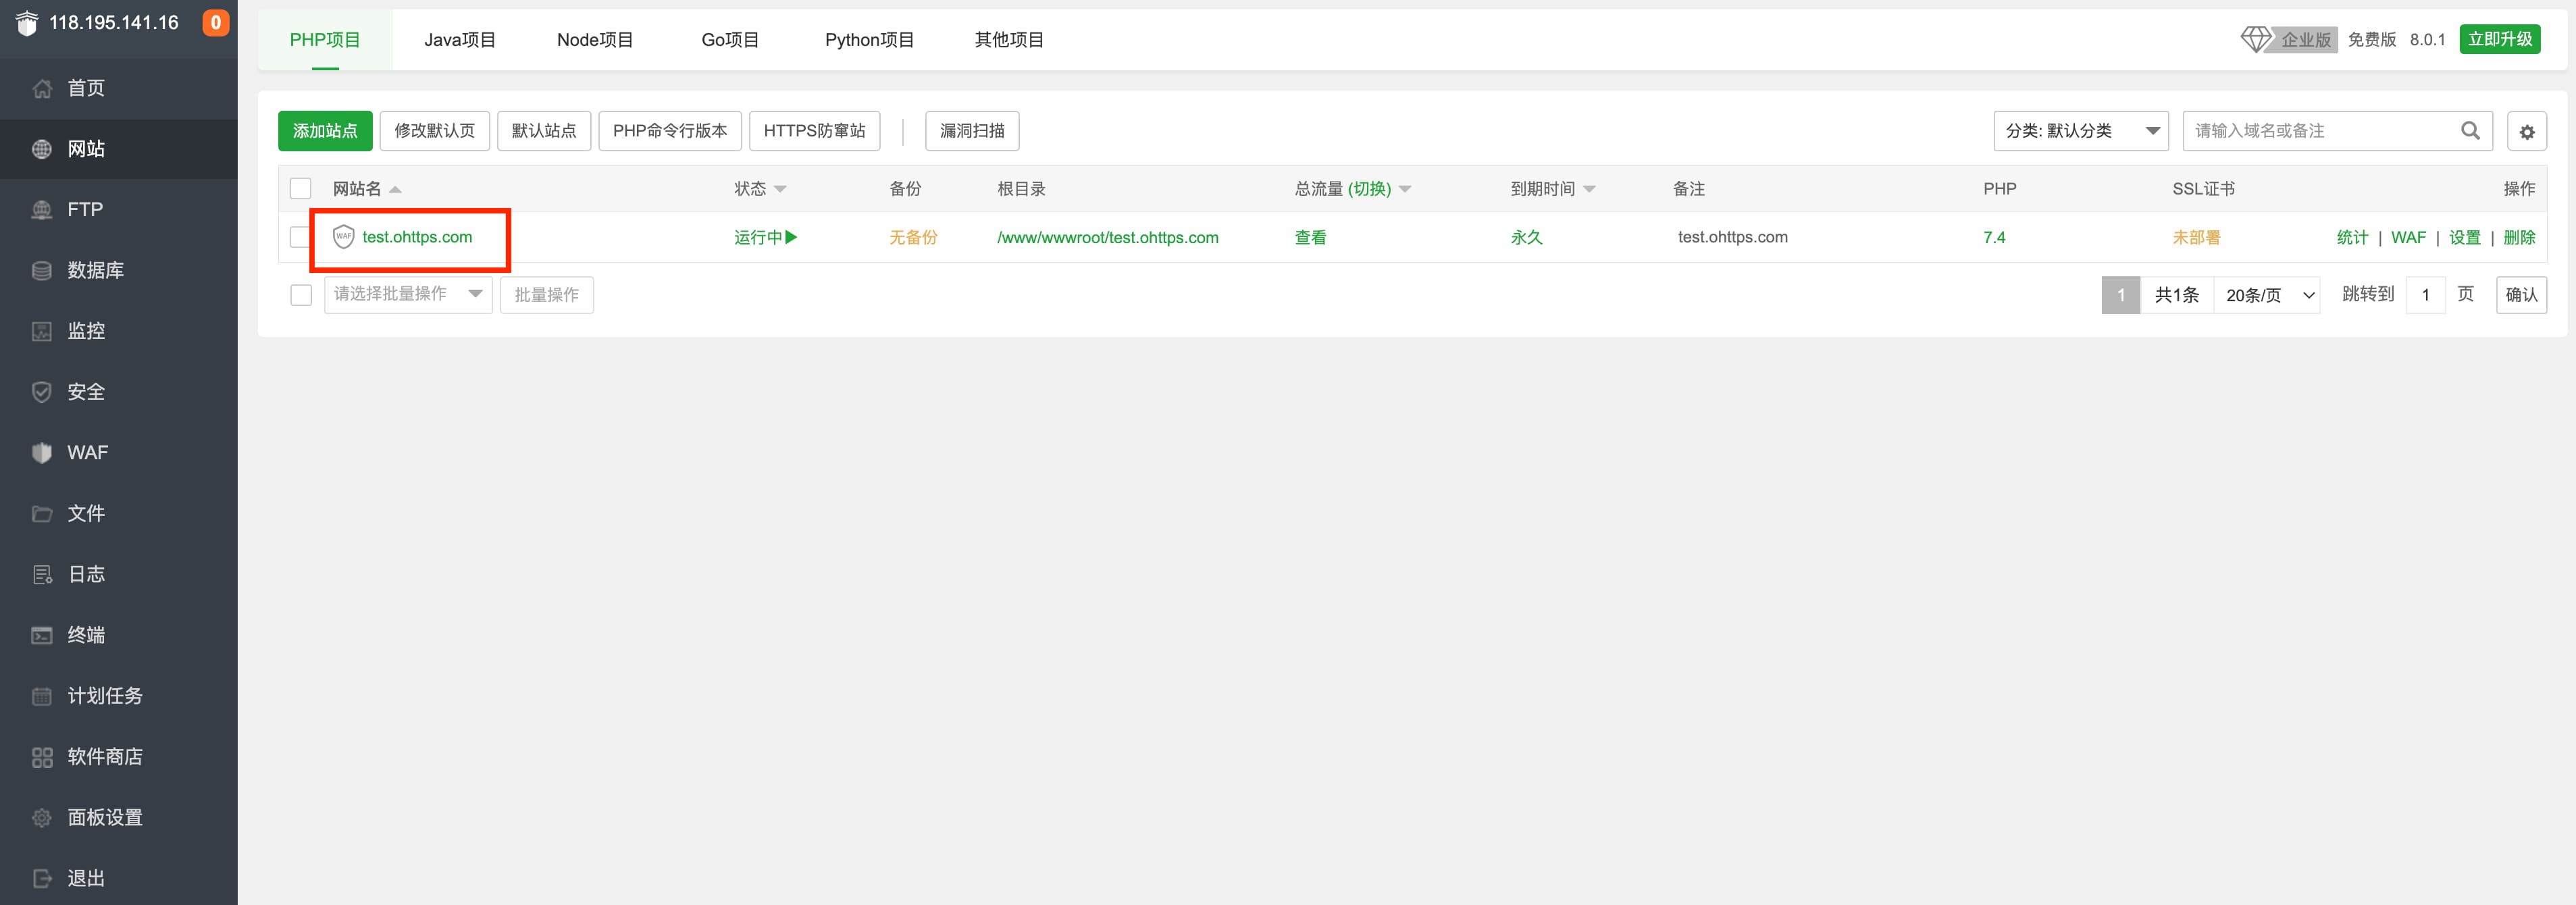Switch to the 其他项目 tab

point(1009,40)
